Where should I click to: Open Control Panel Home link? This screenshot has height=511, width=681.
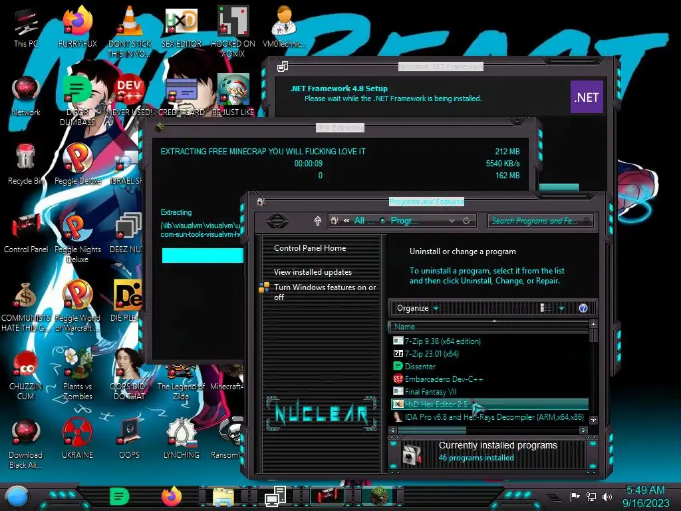click(310, 248)
